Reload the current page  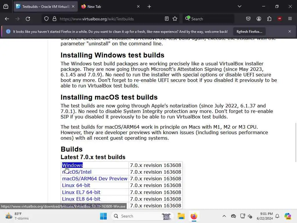(28, 19)
